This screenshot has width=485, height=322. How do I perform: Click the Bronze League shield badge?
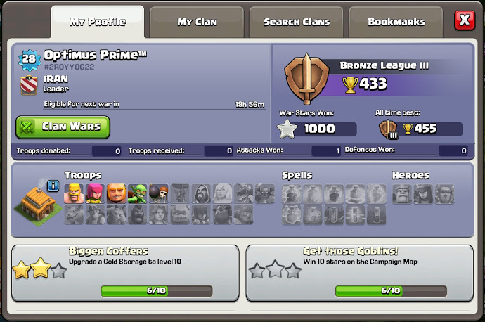point(306,79)
